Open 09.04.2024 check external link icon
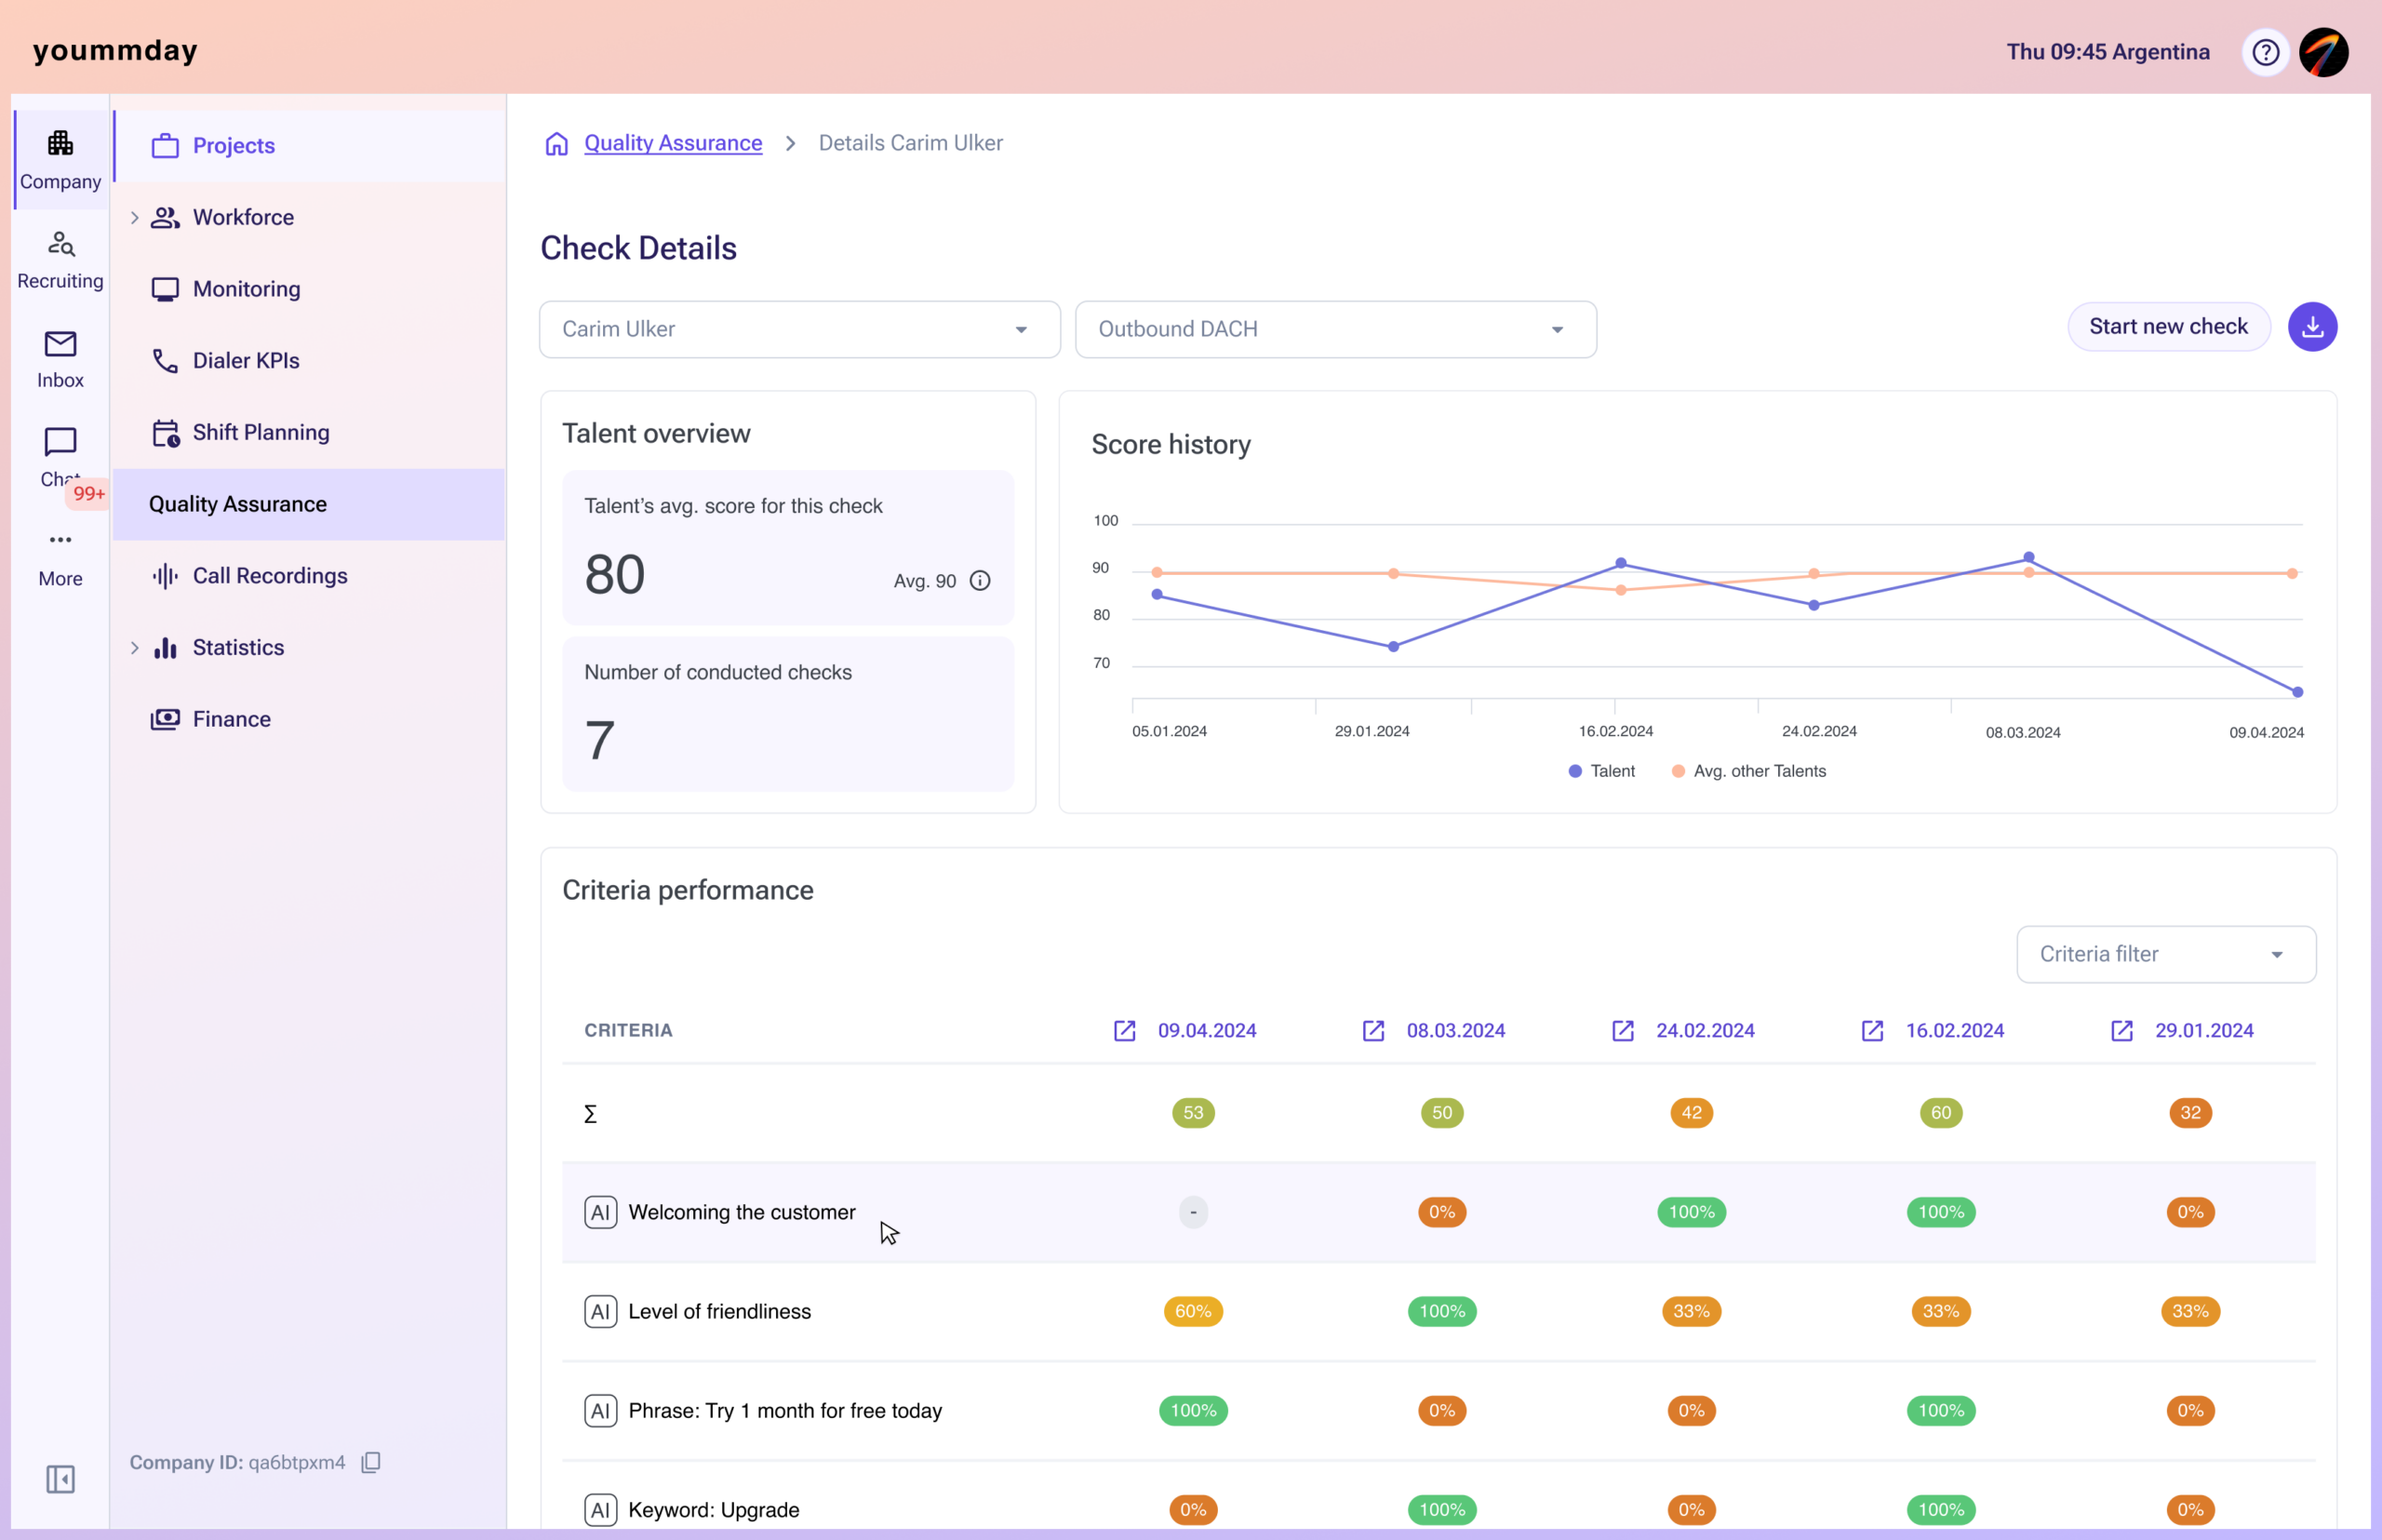This screenshot has width=2382, height=1540. tap(1124, 1030)
